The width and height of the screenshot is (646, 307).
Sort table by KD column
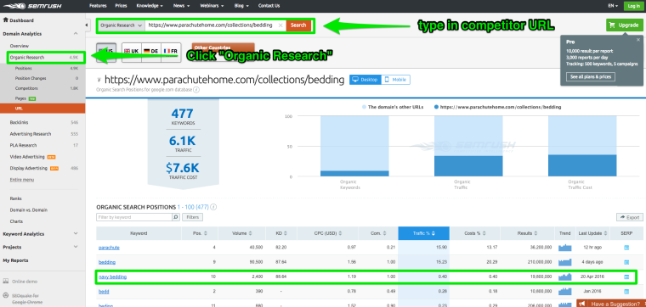[x=282, y=233]
